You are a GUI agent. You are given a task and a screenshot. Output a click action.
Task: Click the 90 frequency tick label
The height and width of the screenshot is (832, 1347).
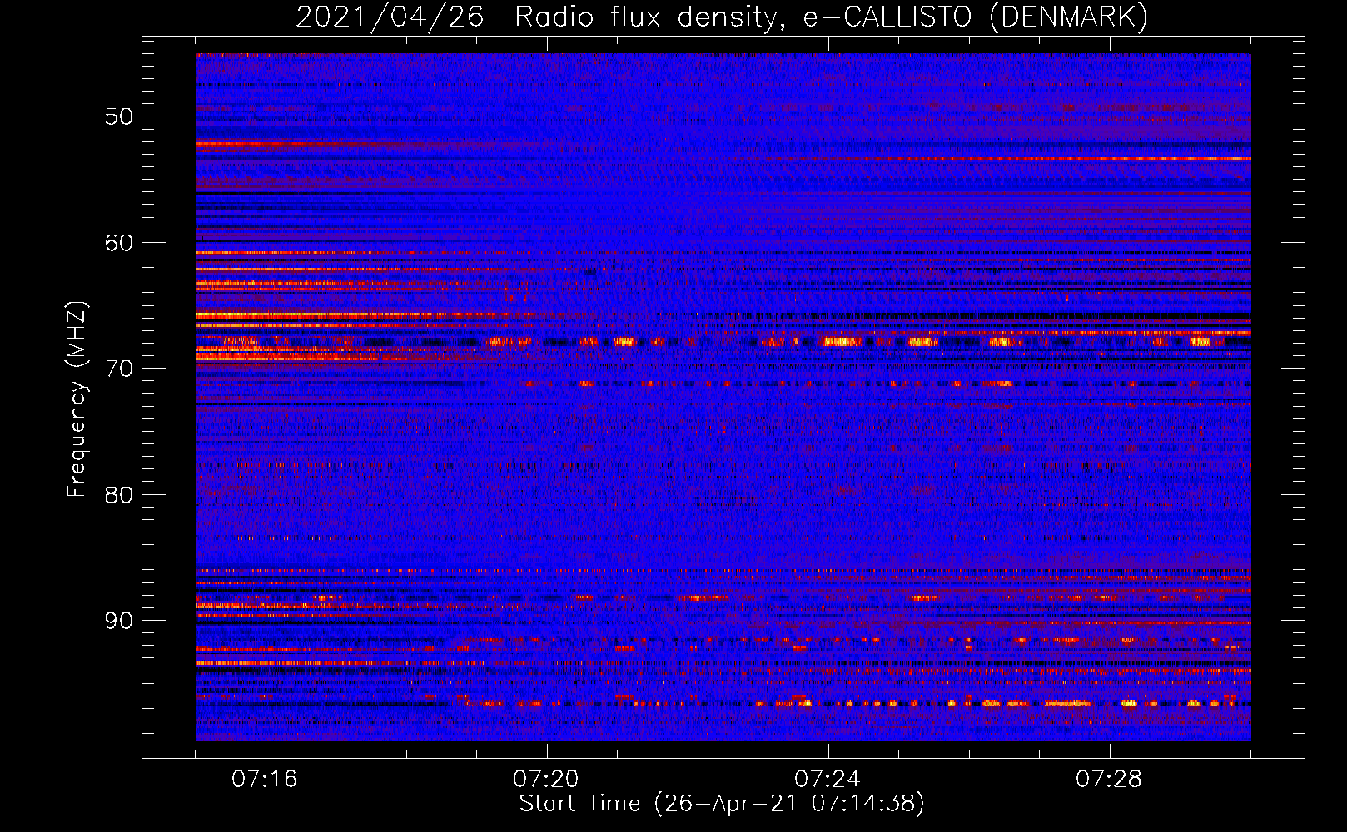(x=119, y=621)
